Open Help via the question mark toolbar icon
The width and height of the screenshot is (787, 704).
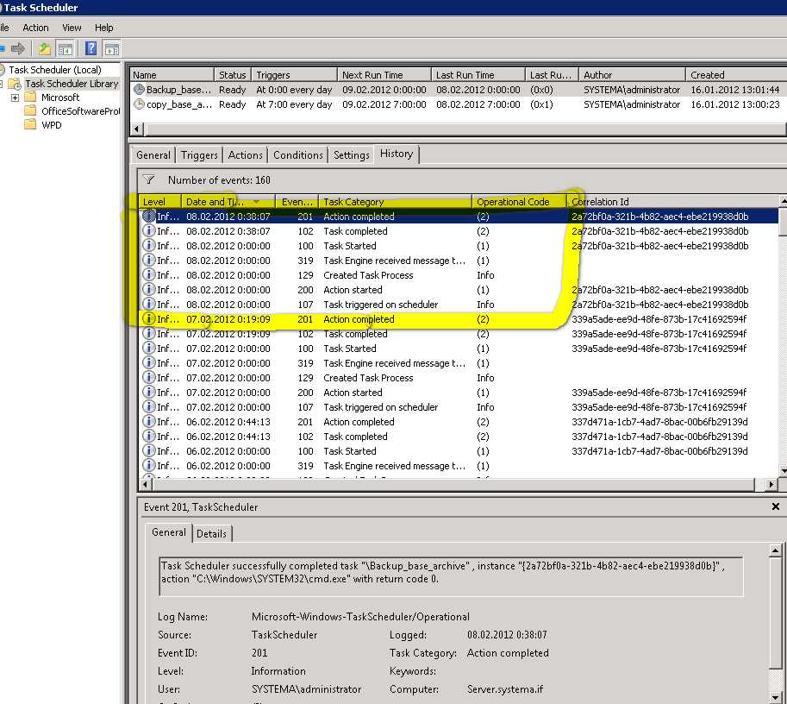tap(91, 48)
